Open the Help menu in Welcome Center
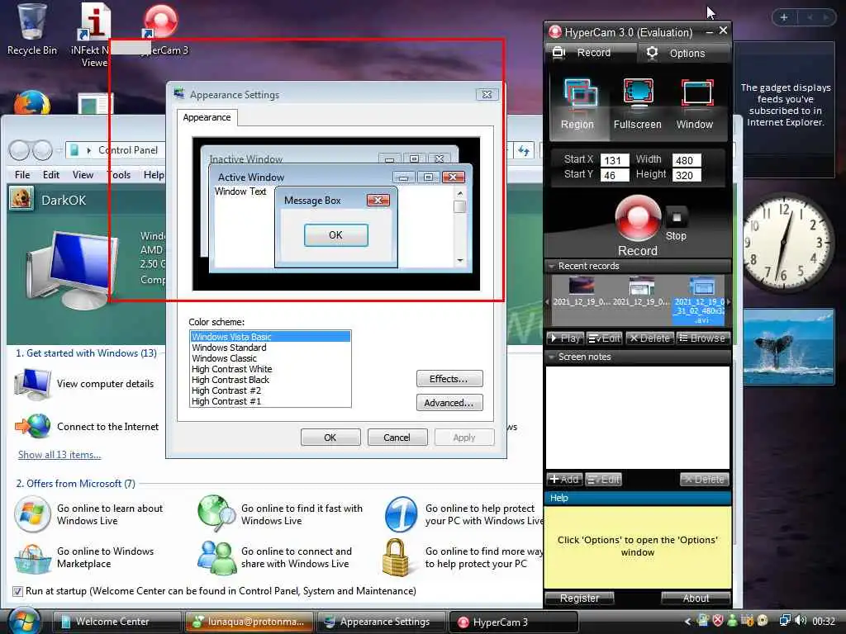This screenshot has height=634, width=846. 154,175
